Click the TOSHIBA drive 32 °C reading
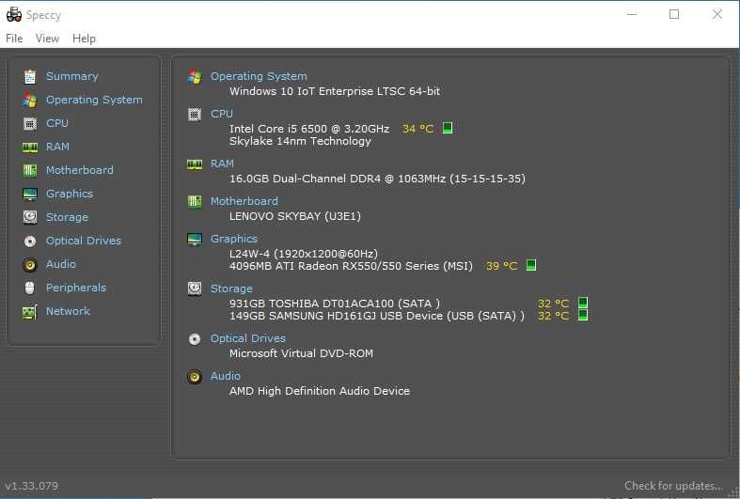740x499 pixels. coord(554,304)
